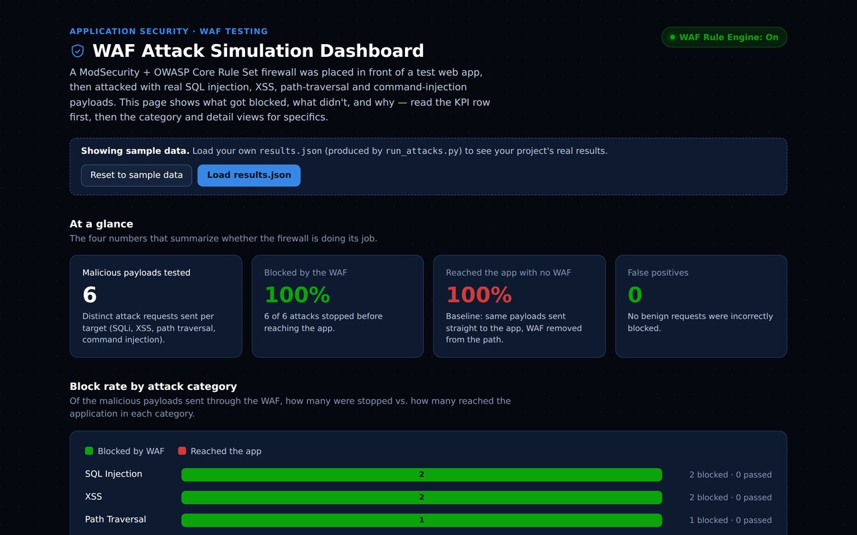Click the shield icon beside the dashboard title

click(x=78, y=51)
